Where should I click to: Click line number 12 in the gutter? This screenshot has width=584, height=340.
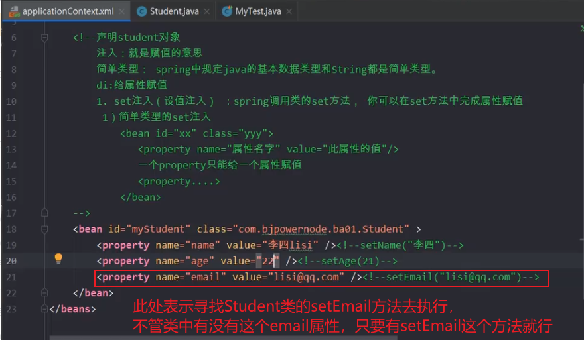pyautogui.click(x=11, y=133)
